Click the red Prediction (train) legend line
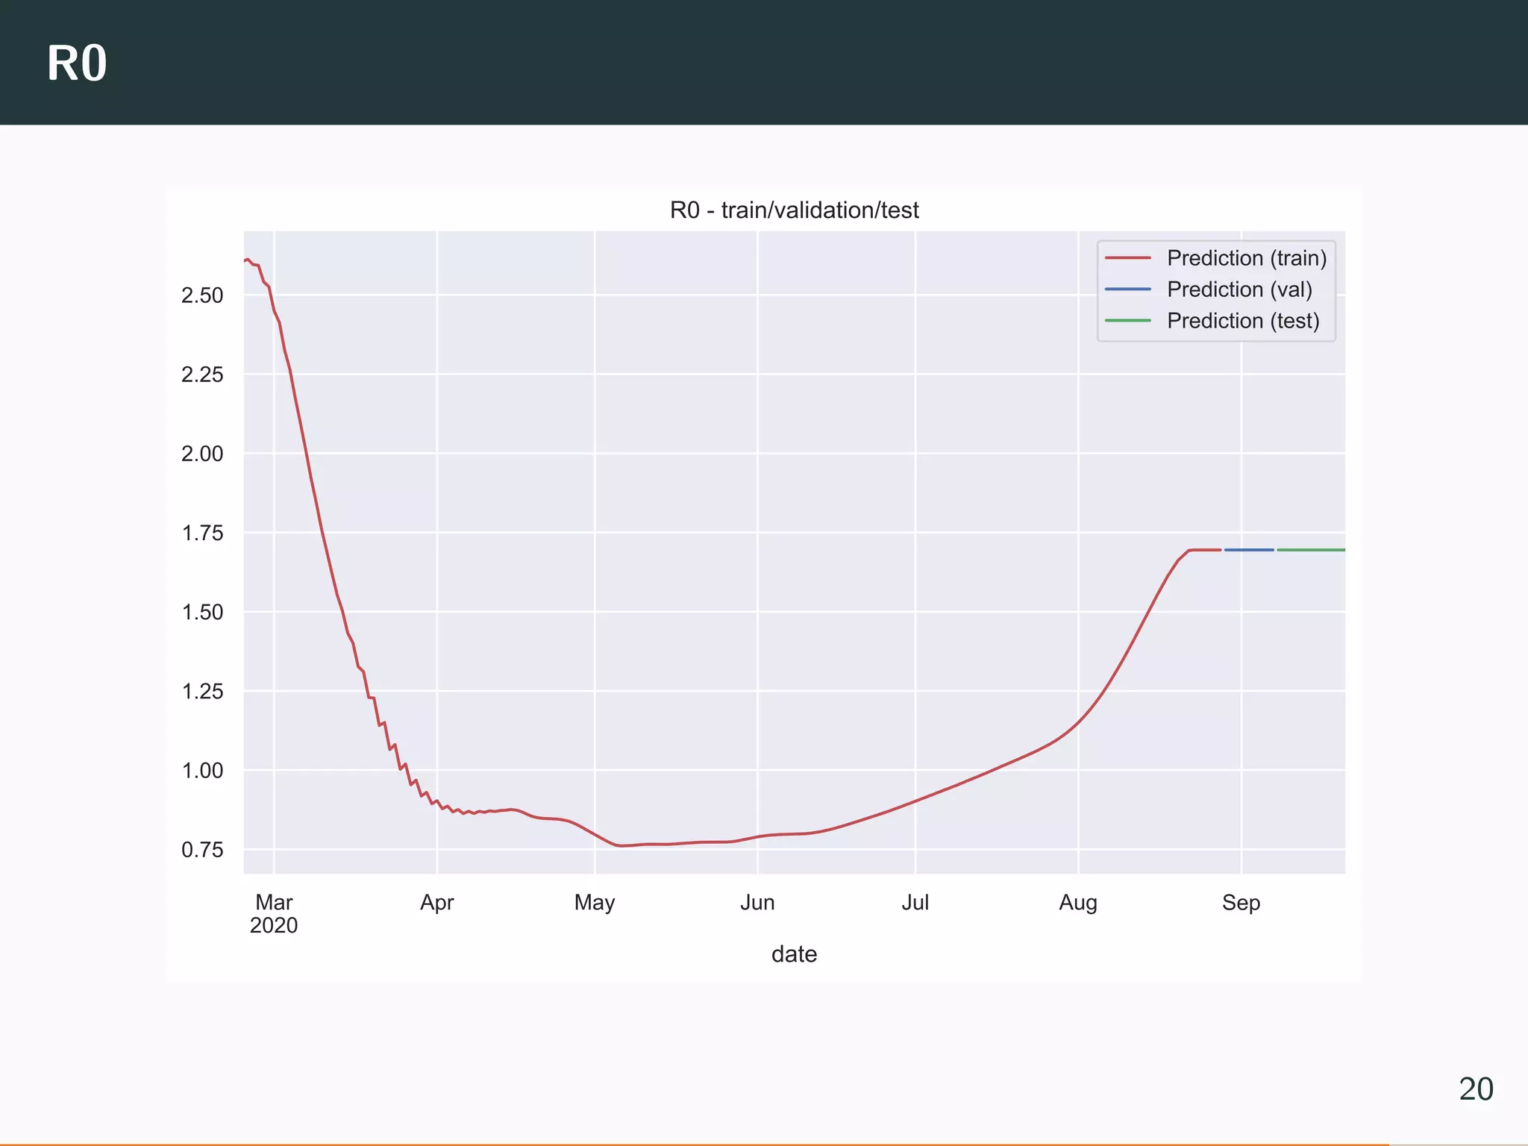This screenshot has height=1146, width=1528. [1127, 258]
